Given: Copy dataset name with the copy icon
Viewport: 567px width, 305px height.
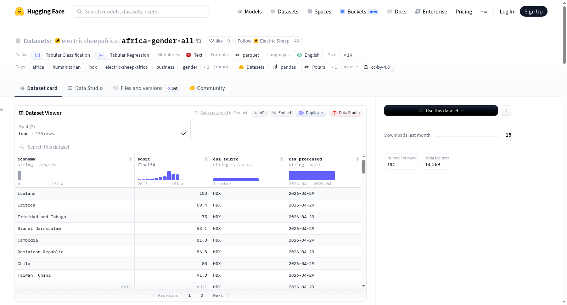Looking at the screenshot, I should coord(198,41).
